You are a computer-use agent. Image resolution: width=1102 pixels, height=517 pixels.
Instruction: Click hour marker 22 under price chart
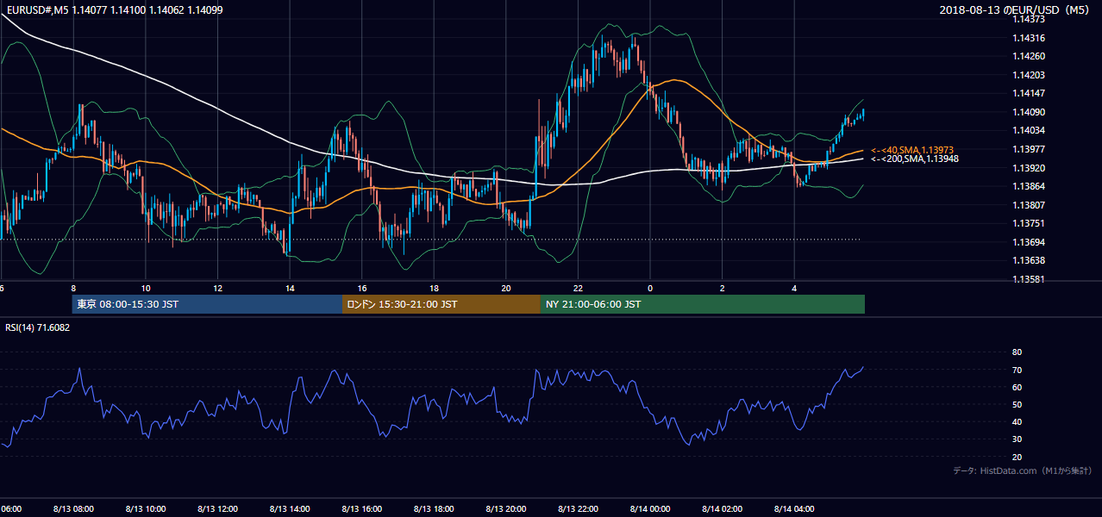(578, 289)
